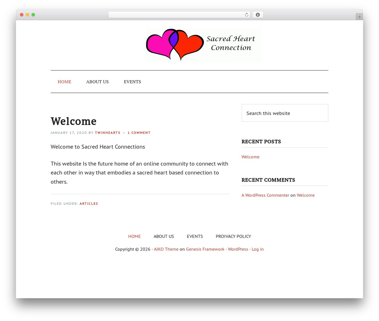The height and width of the screenshot is (321, 379).
Task: Open the WordPress footer link
Action: (238, 249)
